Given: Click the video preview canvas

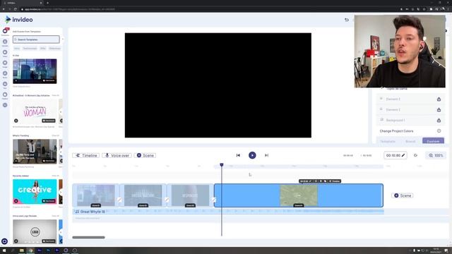Looking at the screenshot, I should tap(218, 85).
